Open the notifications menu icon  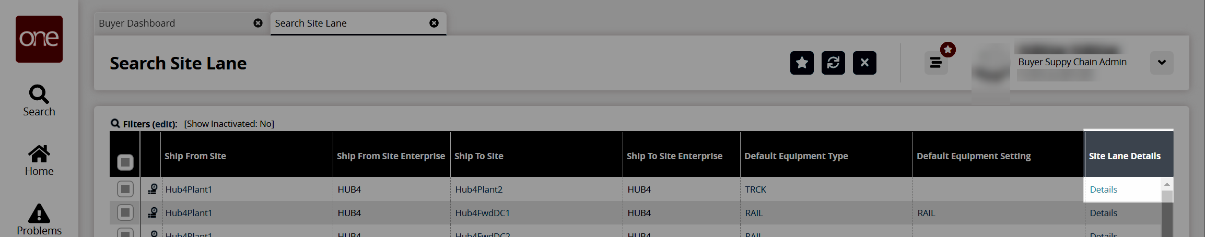click(x=936, y=63)
